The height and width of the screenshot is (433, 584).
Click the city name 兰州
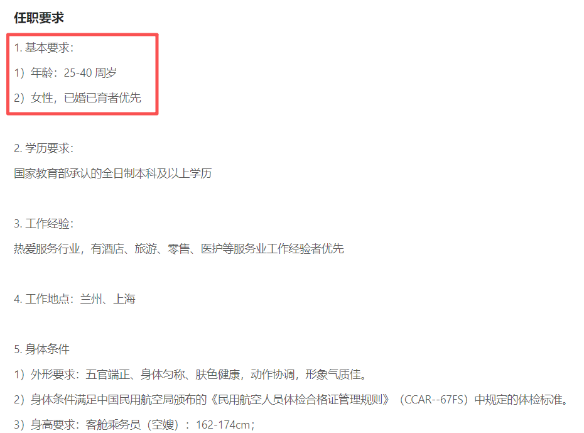(91, 299)
